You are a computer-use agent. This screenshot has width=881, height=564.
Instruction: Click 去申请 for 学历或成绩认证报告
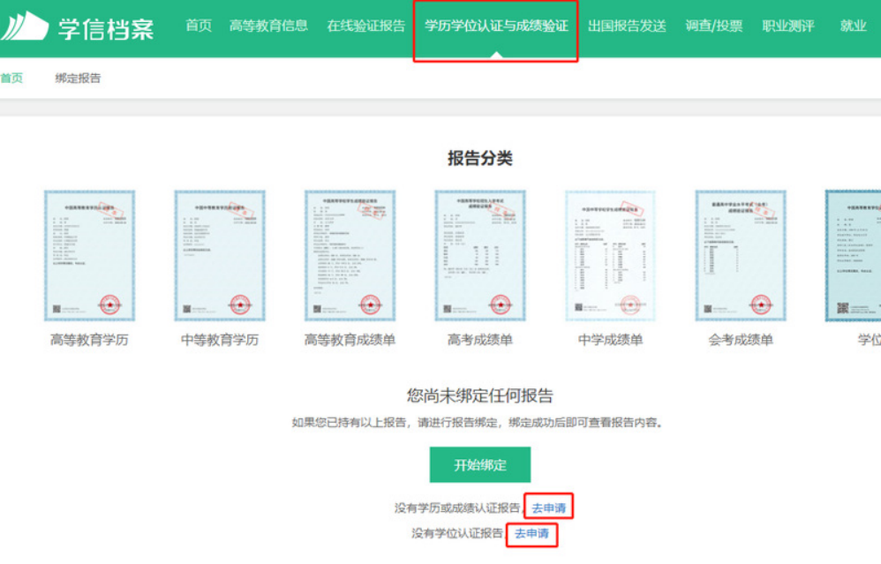click(x=549, y=508)
